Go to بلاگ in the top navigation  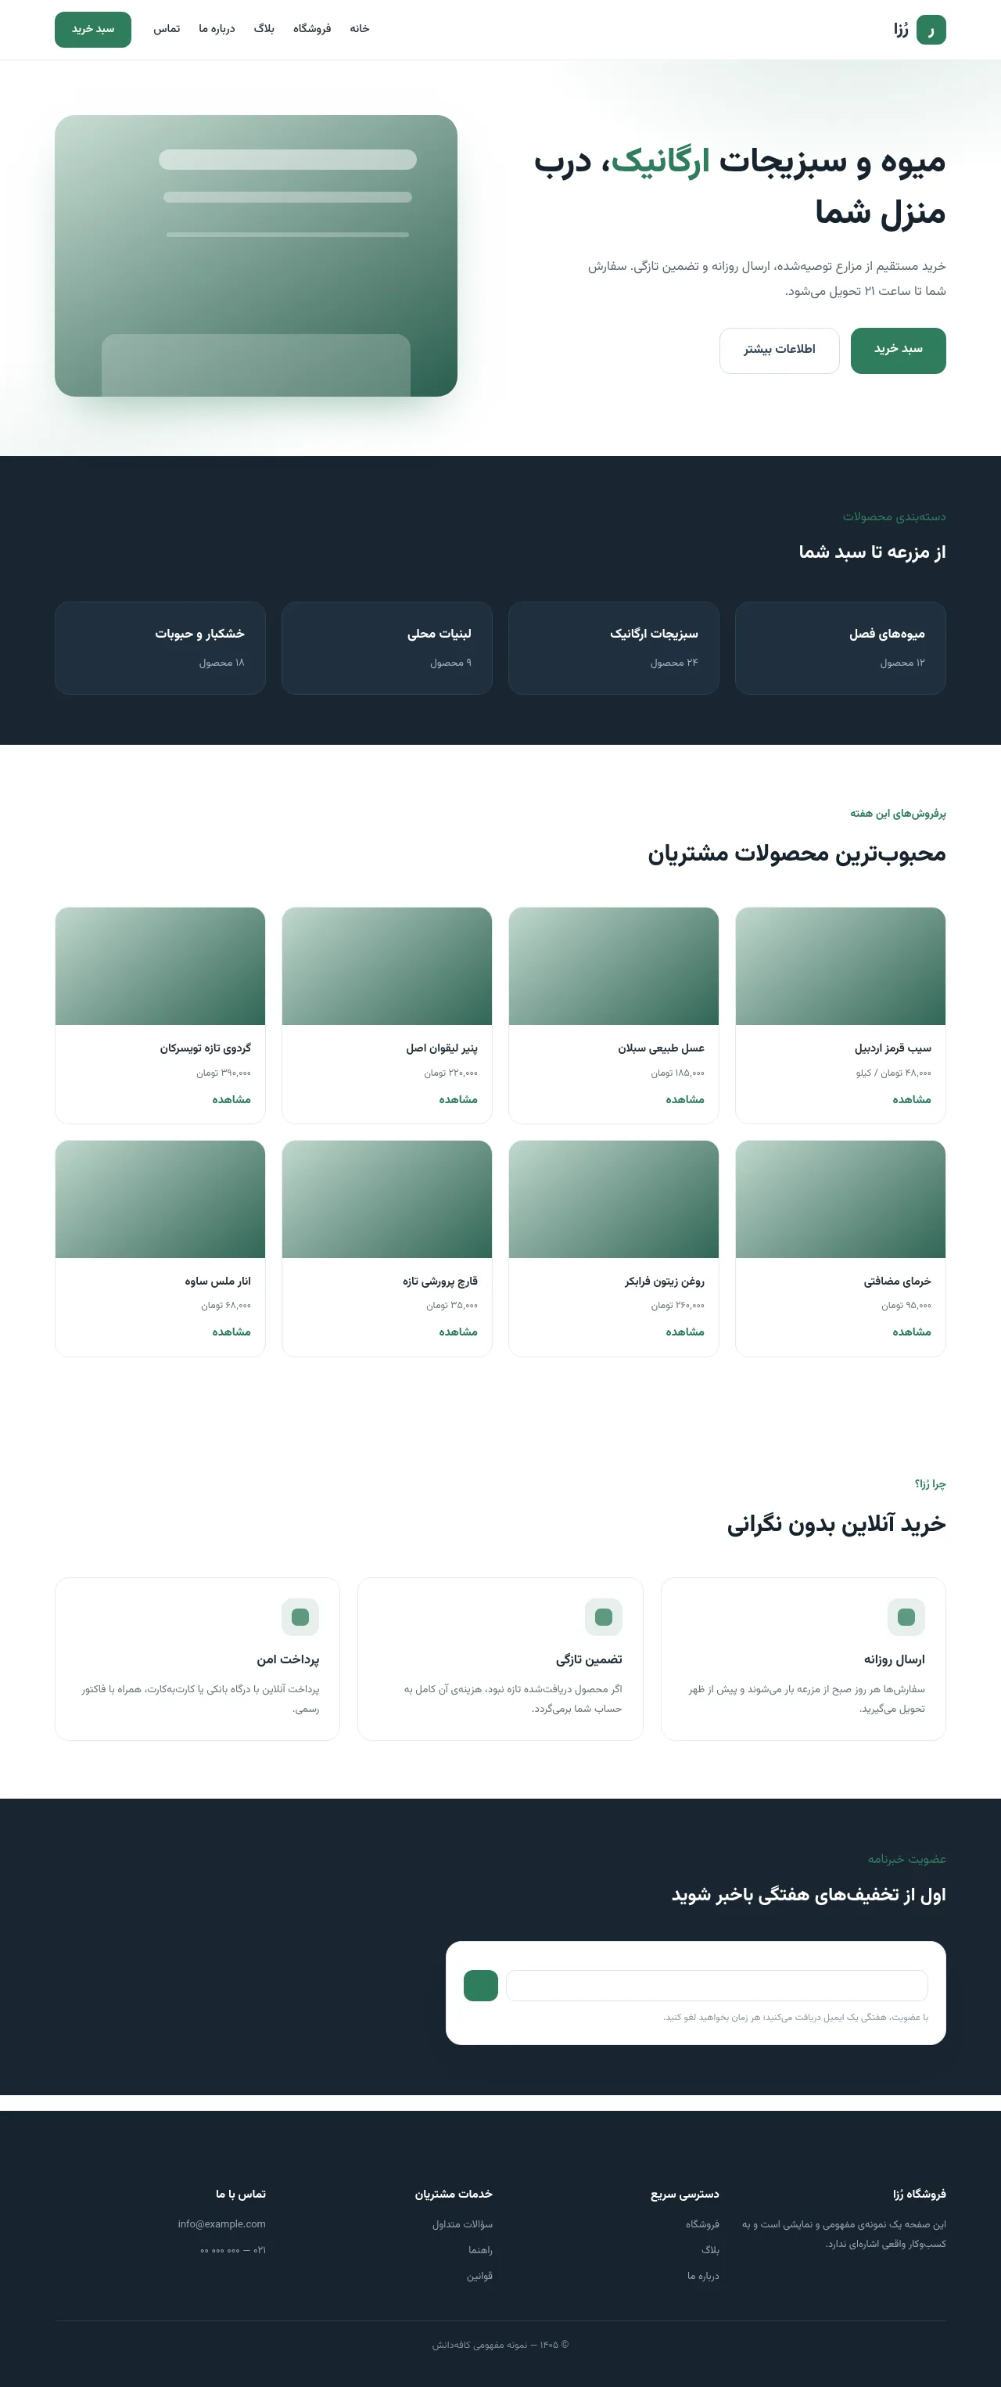point(264,29)
